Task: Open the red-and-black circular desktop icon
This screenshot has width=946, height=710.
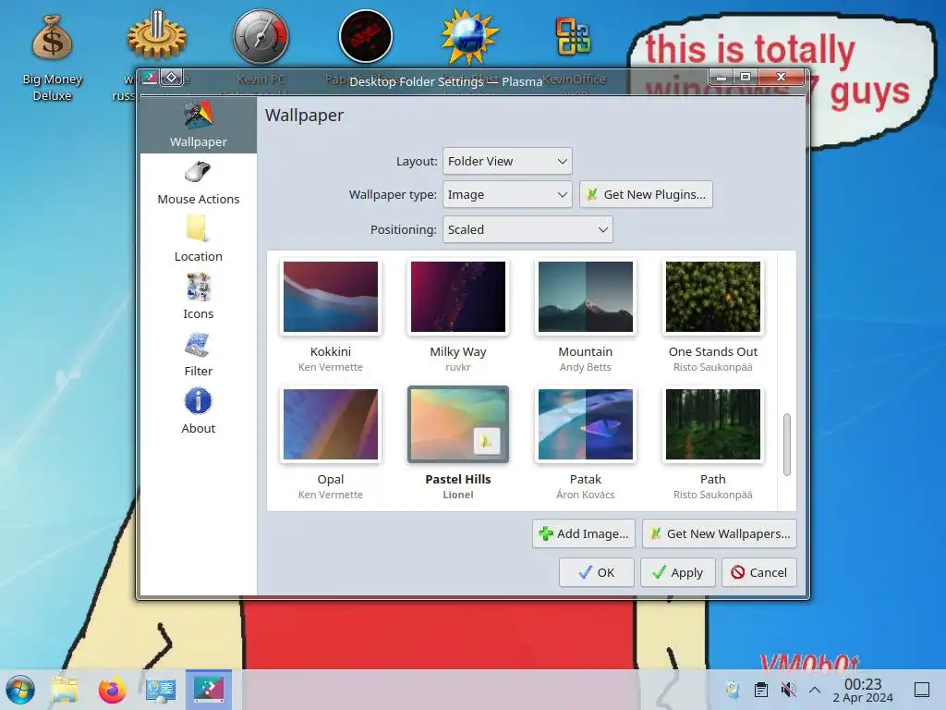Action: point(366,37)
